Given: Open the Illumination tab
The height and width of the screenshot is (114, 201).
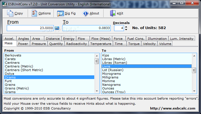Looking at the screenshot, I should [x=157, y=39].
